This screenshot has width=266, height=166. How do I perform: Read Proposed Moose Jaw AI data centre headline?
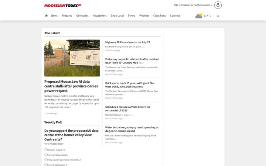(71, 86)
